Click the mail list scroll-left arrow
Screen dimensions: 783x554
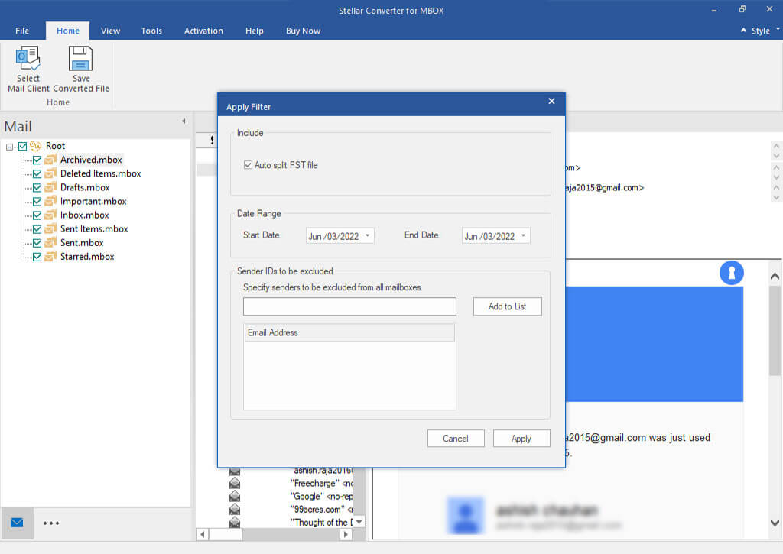pyautogui.click(x=202, y=535)
